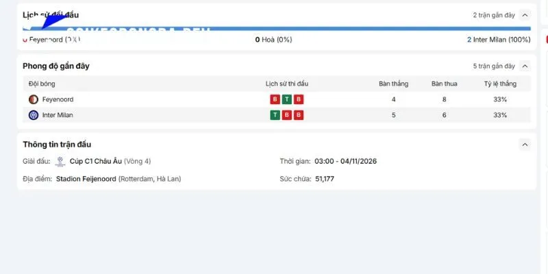Click Feyenoord's first red B result badge
The width and height of the screenshot is (548, 274).
point(275,99)
